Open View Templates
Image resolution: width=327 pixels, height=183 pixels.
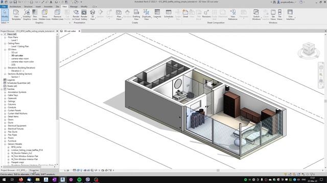[x=16, y=15]
